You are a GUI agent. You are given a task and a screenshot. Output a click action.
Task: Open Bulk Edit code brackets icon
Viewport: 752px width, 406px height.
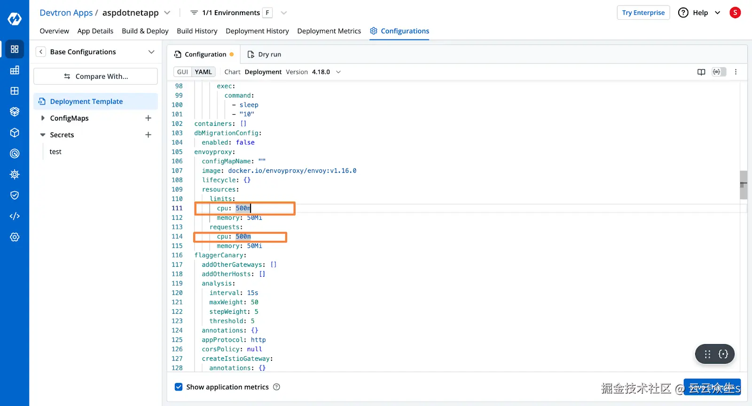coord(15,216)
